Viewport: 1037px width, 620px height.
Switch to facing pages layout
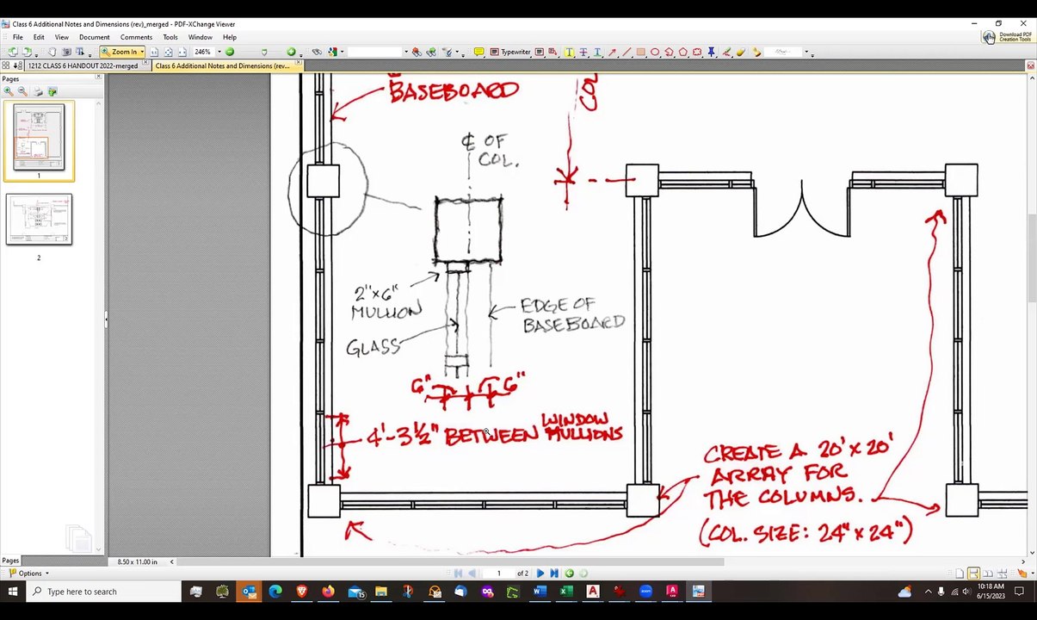(988, 573)
